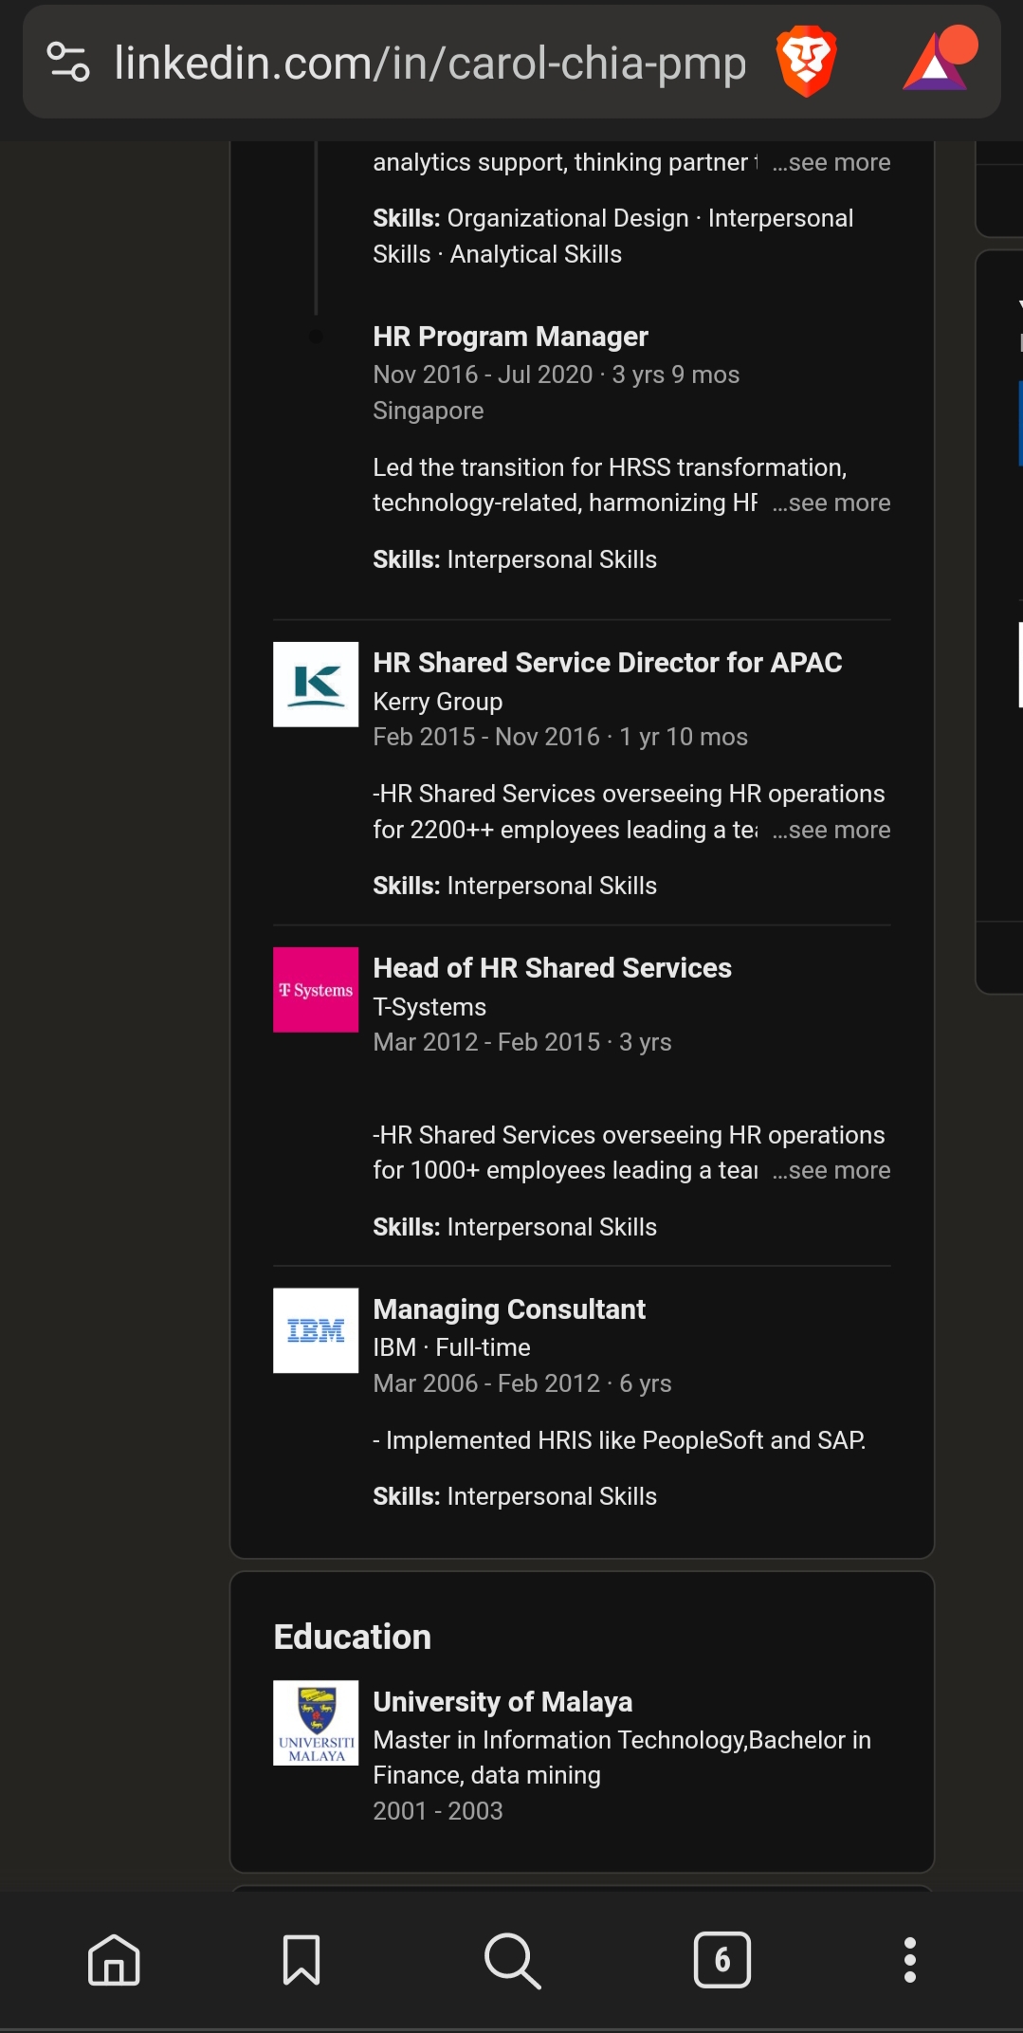Image resolution: width=1023 pixels, height=2033 pixels.
Task: Select the Managing Consultant position title
Action: tap(509, 1310)
